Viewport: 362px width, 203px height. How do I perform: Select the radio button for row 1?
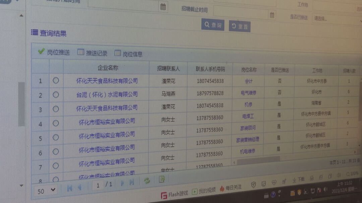[x=56, y=80]
